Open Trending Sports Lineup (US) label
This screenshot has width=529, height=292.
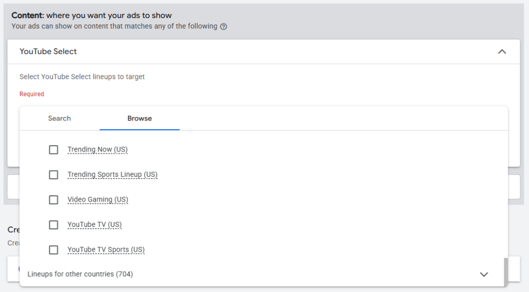pyautogui.click(x=112, y=175)
